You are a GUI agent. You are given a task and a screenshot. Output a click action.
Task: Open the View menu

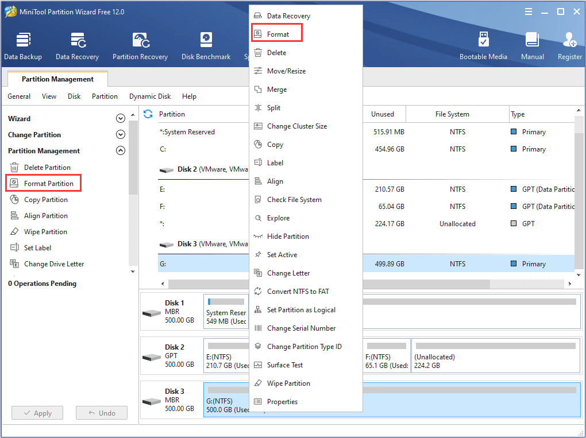(x=49, y=96)
